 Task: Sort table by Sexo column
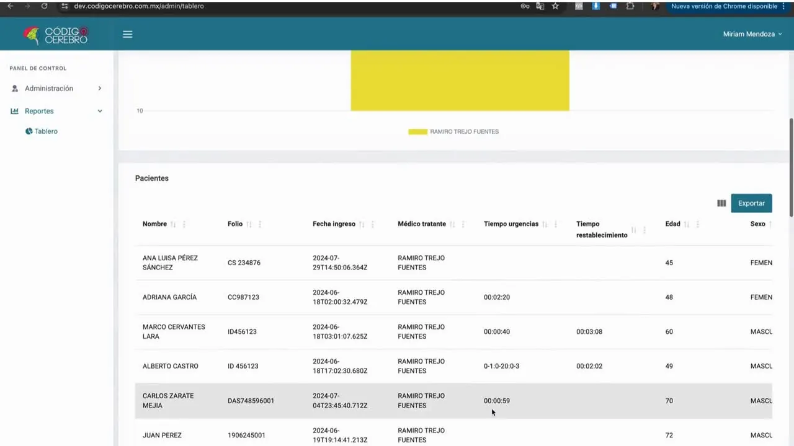770,224
